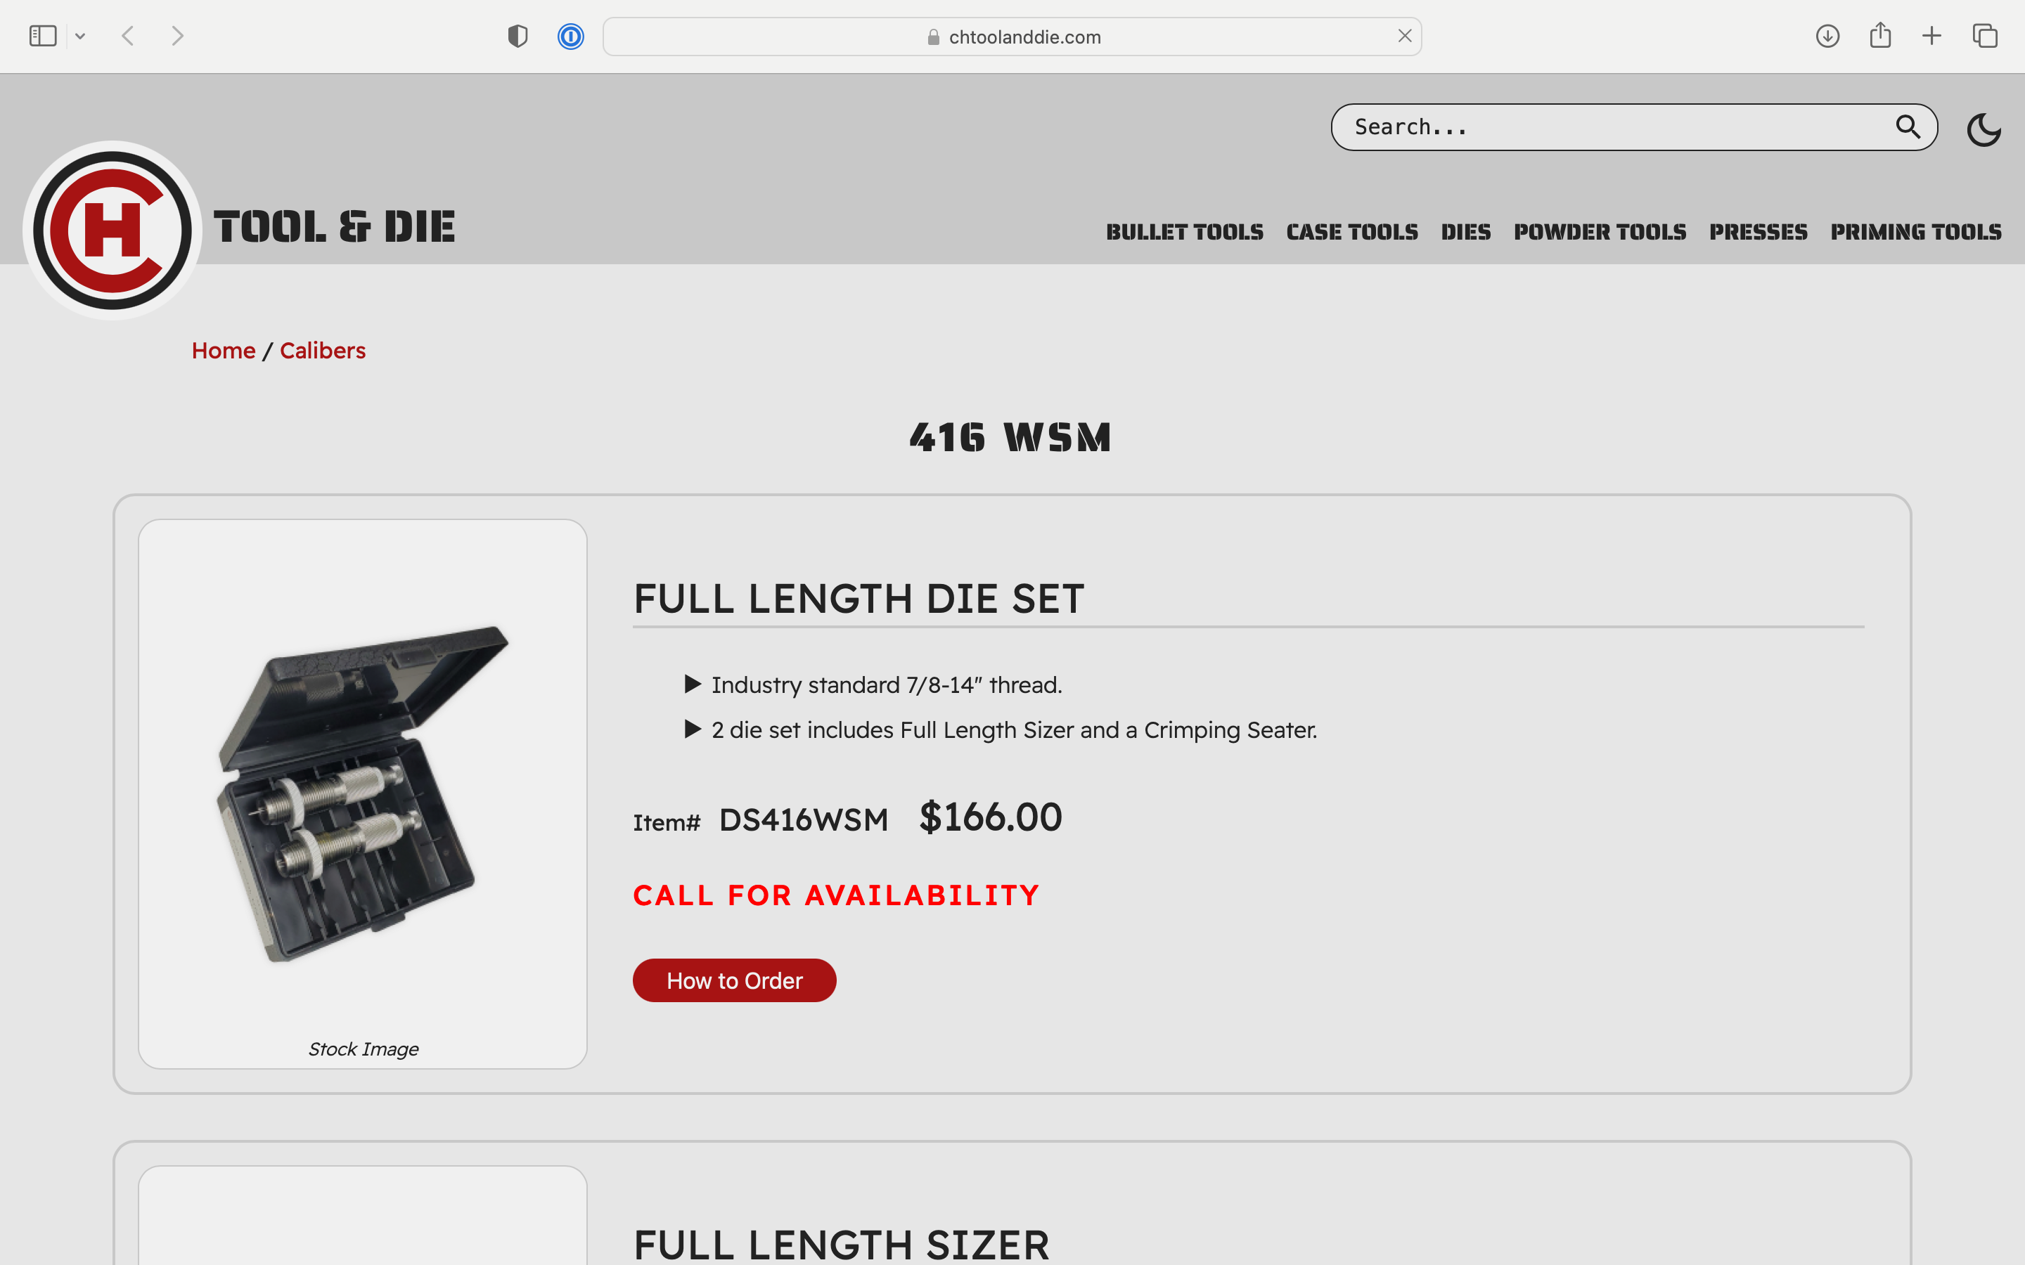Follow the Calibers breadcrumb link
Viewport: 2025px width, 1265px height.
(x=322, y=351)
